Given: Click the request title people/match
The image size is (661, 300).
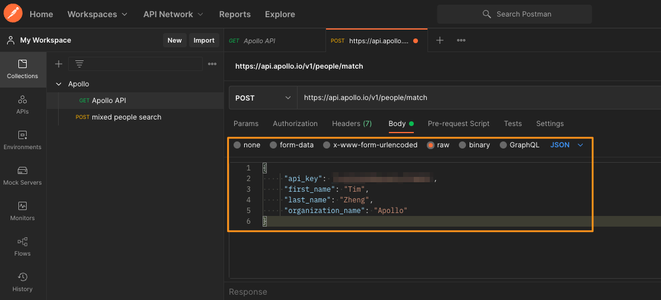Looking at the screenshot, I should point(299,66).
